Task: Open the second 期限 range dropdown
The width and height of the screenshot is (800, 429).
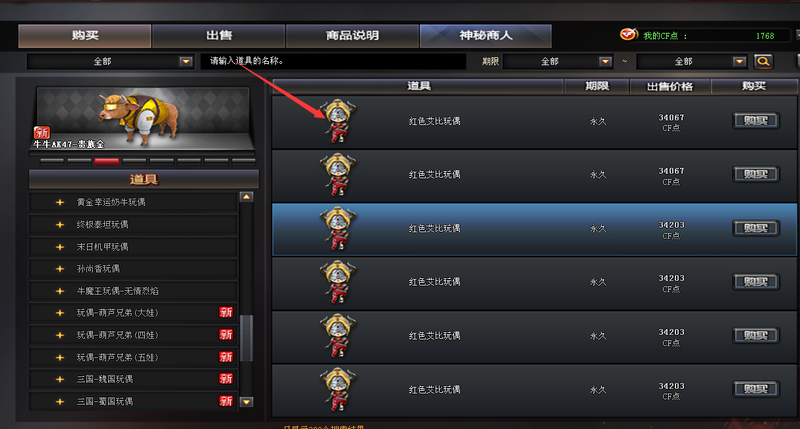Action: pyautogui.click(x=692, y=61)
